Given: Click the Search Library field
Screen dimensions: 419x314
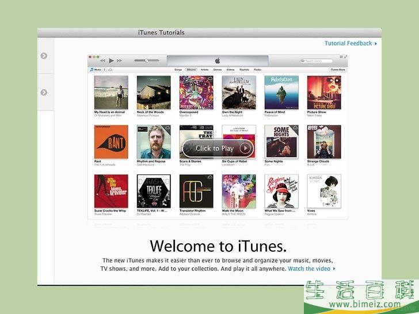Looking at the screenshot, I should click(x=317, y=61).
